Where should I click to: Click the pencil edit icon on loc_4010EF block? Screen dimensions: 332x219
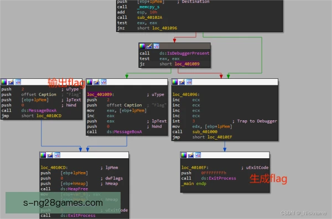(x=191, y=155)
